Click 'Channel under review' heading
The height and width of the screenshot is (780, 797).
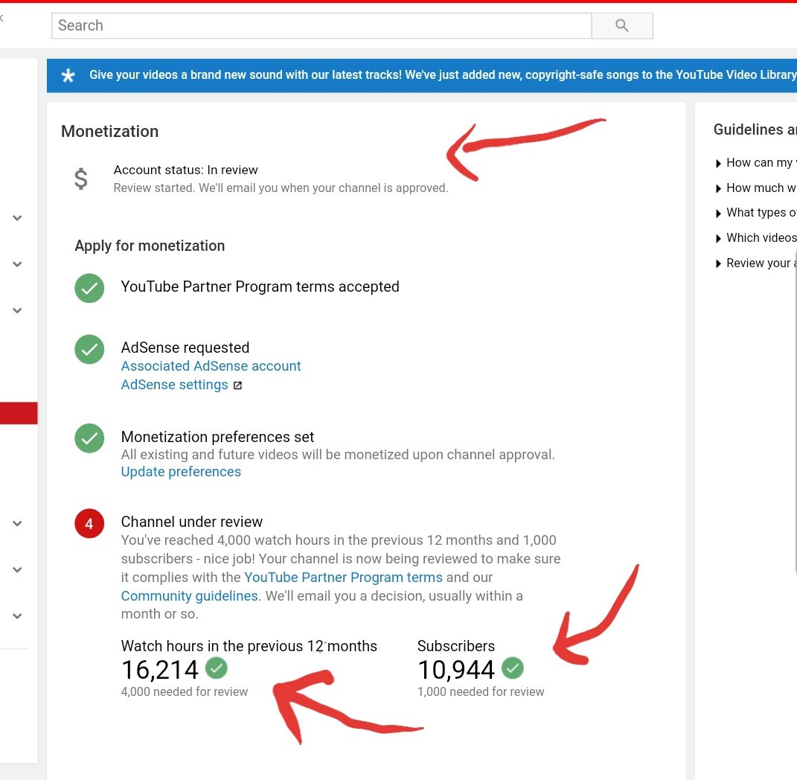[192, 522]
